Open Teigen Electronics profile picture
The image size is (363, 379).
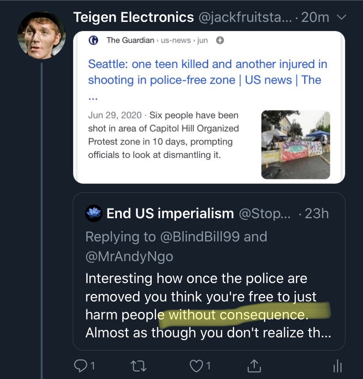[x=42, y=35]
